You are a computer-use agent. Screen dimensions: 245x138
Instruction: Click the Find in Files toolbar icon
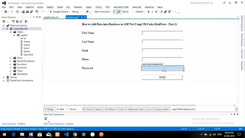87,12
